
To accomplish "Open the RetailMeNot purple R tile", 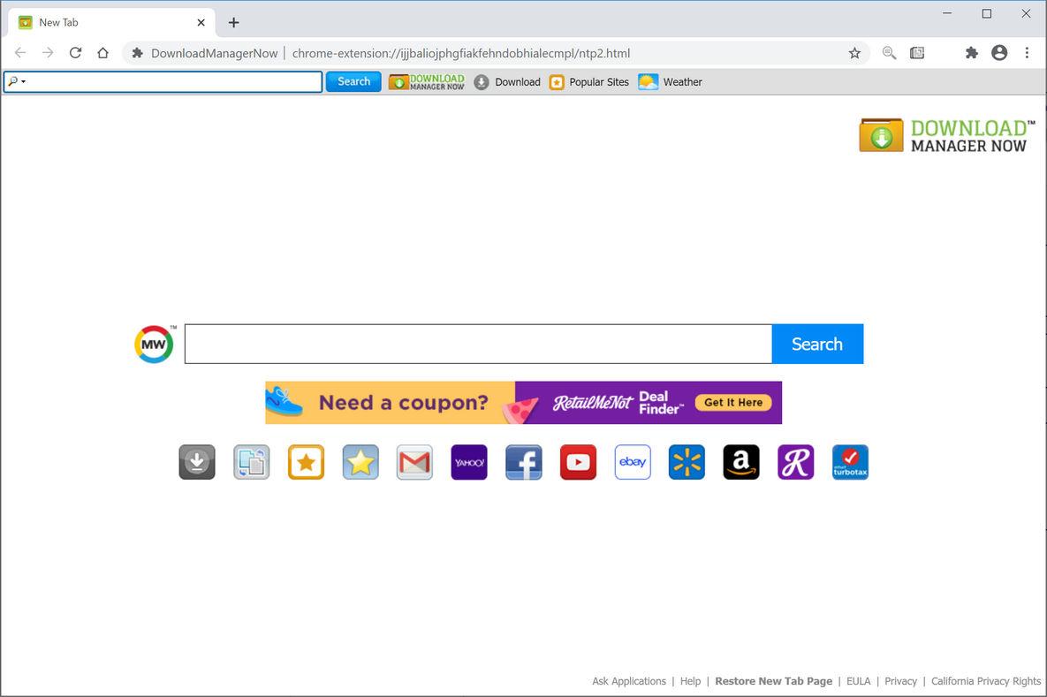I will (796, 462).
